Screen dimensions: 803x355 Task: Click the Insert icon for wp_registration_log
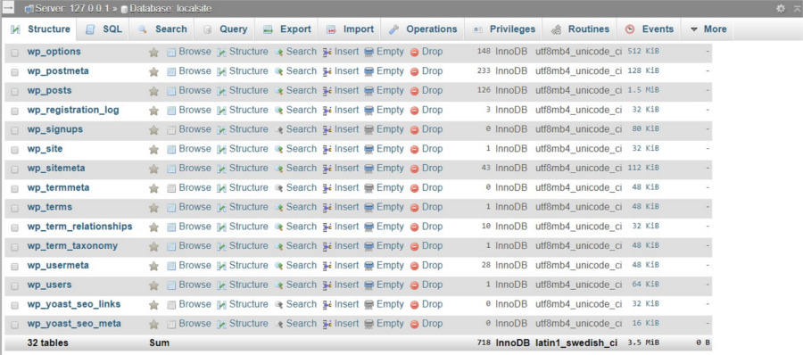point(327,111)
